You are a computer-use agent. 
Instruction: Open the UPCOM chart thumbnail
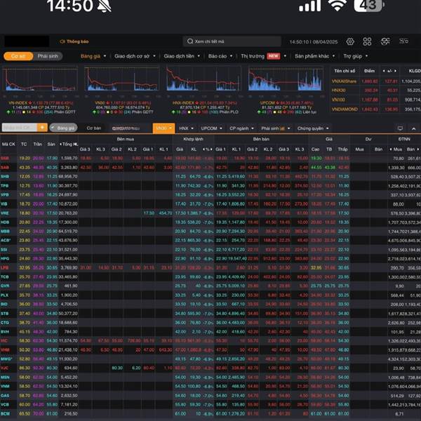(286, 79)
